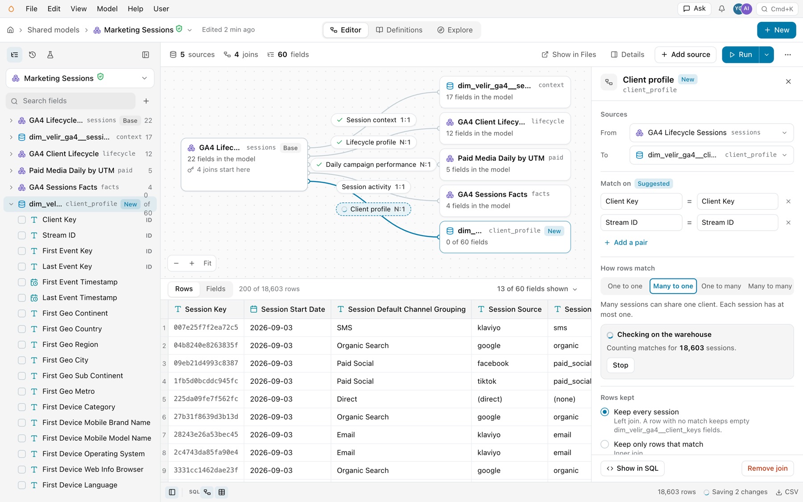Open the From source dropdown

(x=712, y=133)
